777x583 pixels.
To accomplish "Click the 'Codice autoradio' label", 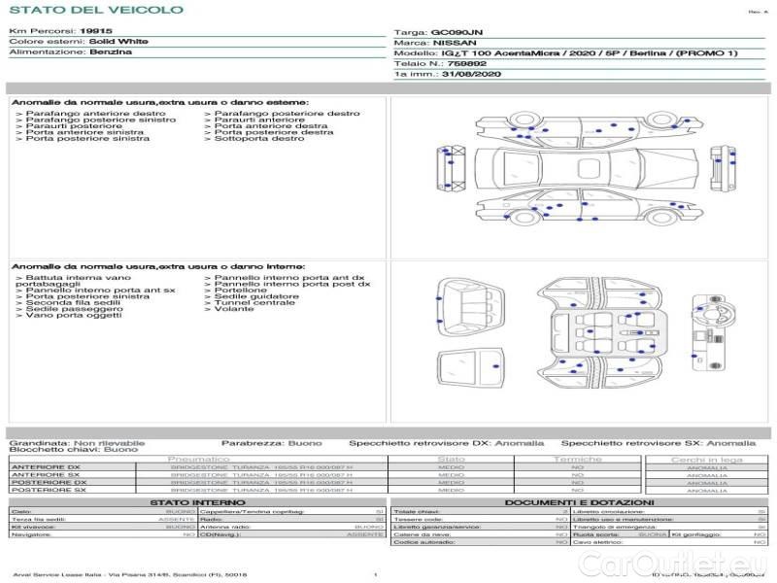I will click(x=424, y=542).
